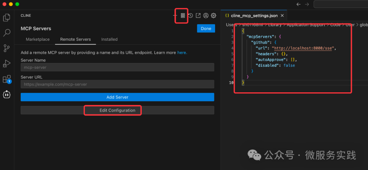
Task: Open the Explorer view in activity bar
Action: pyautogui.click(x=6, y=18)
